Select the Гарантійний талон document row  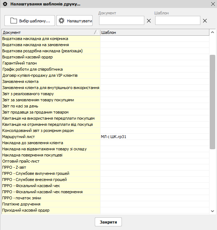(51, 63)
